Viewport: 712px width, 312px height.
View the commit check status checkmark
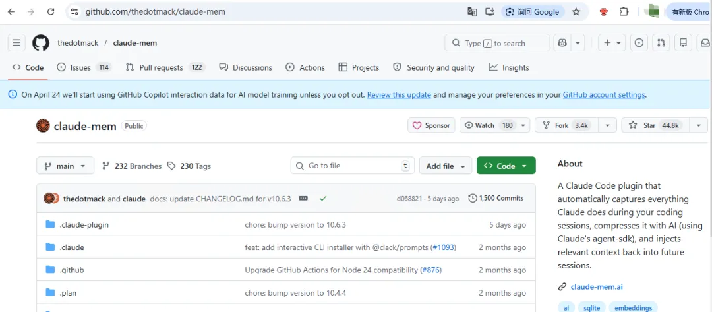(x=323, y=199)
